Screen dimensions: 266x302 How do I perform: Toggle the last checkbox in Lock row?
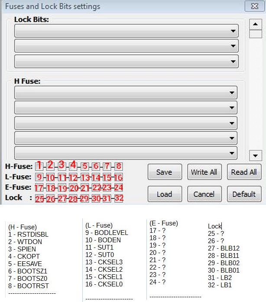pyautogui.click(x=119, y=198)
